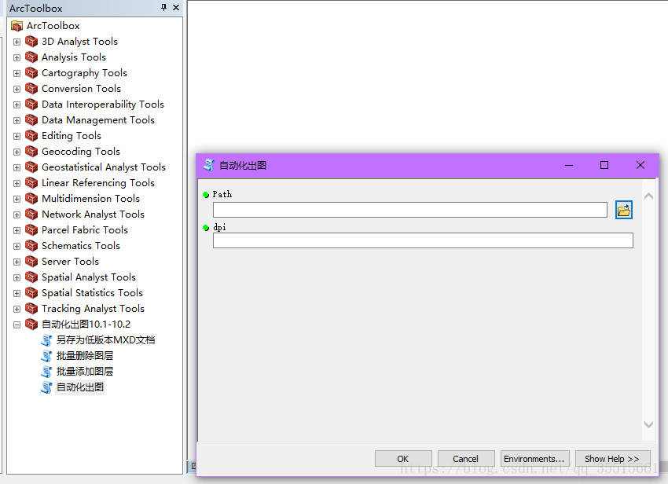Click the Parcel Fabric Tools toolbox icon

31,230
